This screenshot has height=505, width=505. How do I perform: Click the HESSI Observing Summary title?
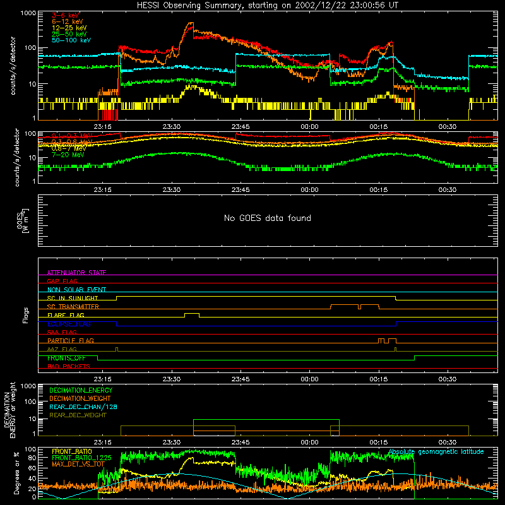point(267,6)
